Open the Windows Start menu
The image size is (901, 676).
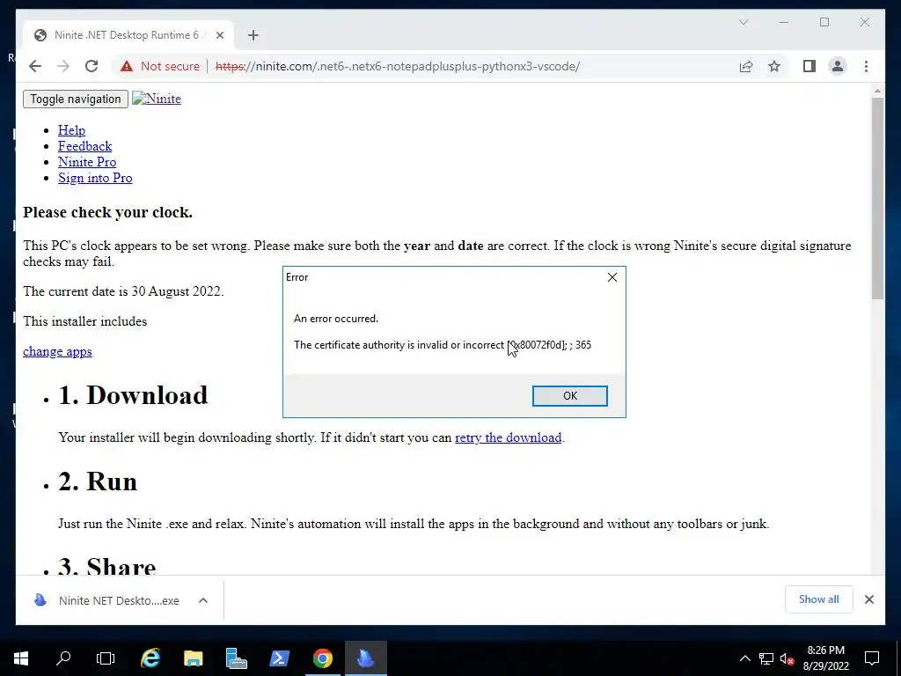click(x=21, y=658)
